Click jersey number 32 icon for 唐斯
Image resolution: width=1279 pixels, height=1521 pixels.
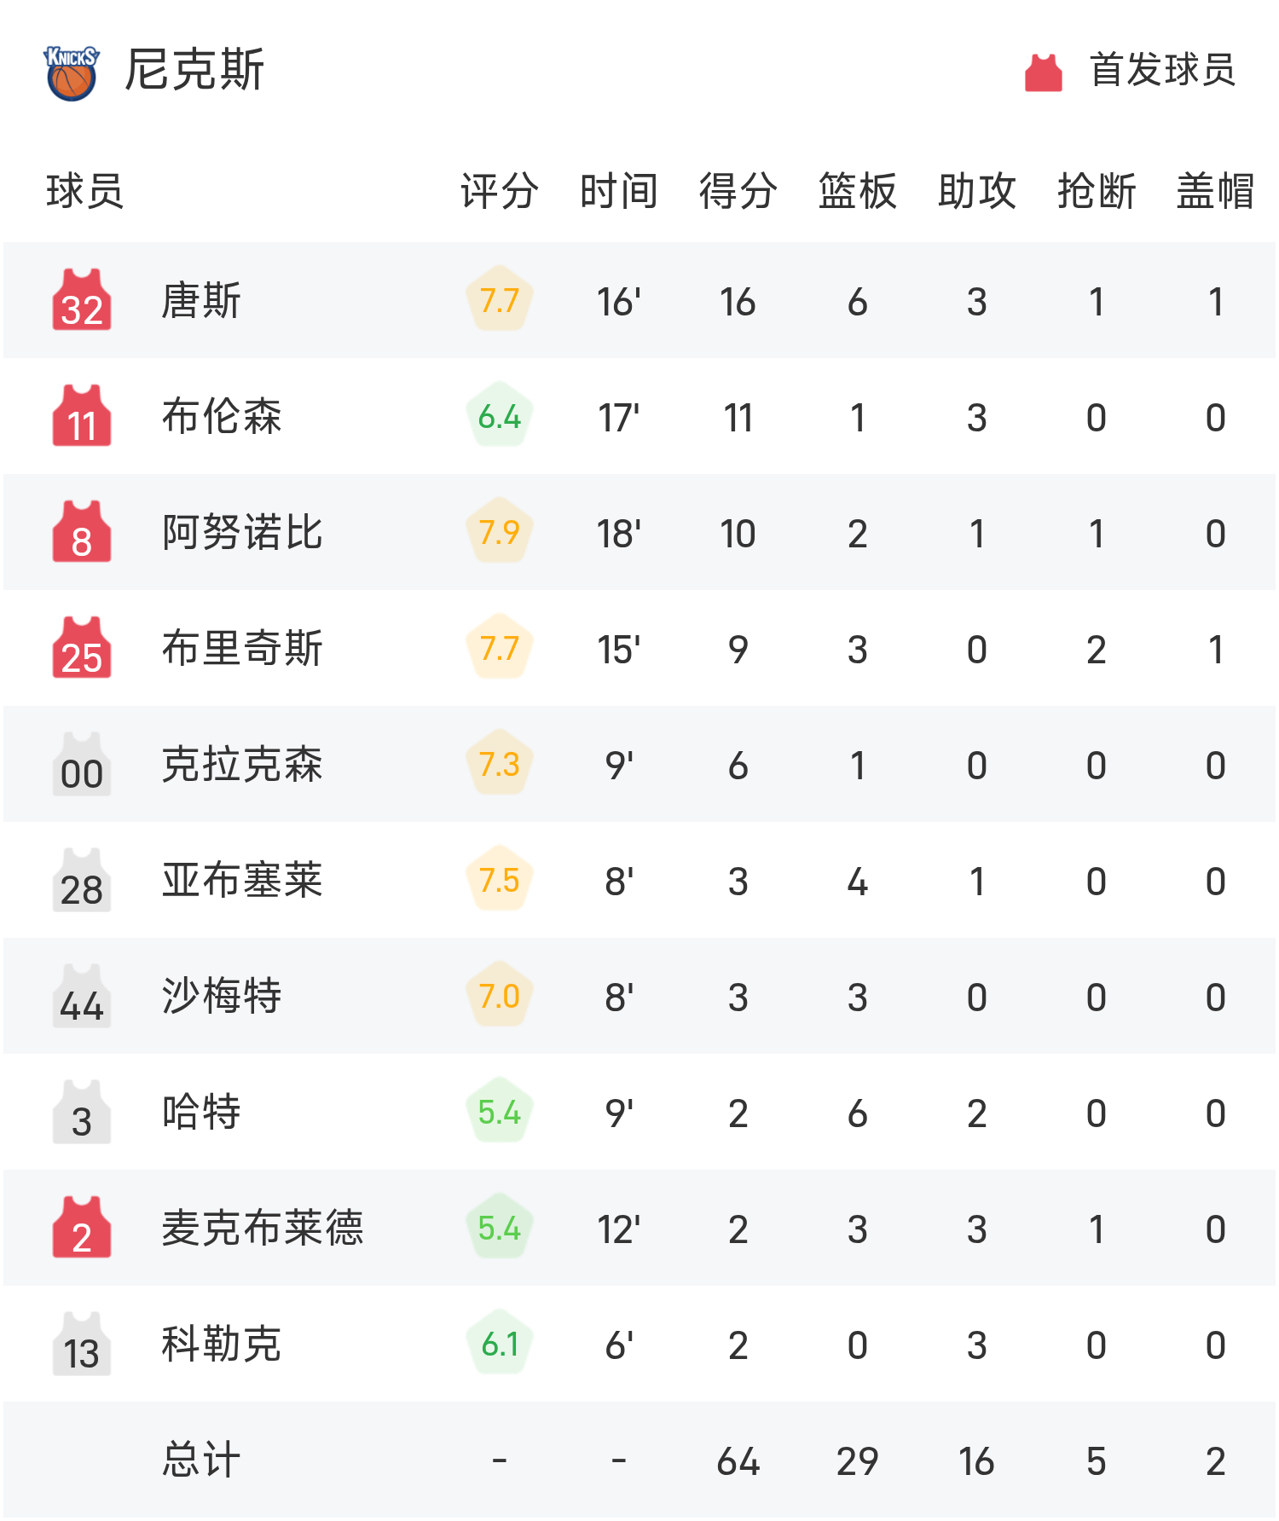coord(82,300)
